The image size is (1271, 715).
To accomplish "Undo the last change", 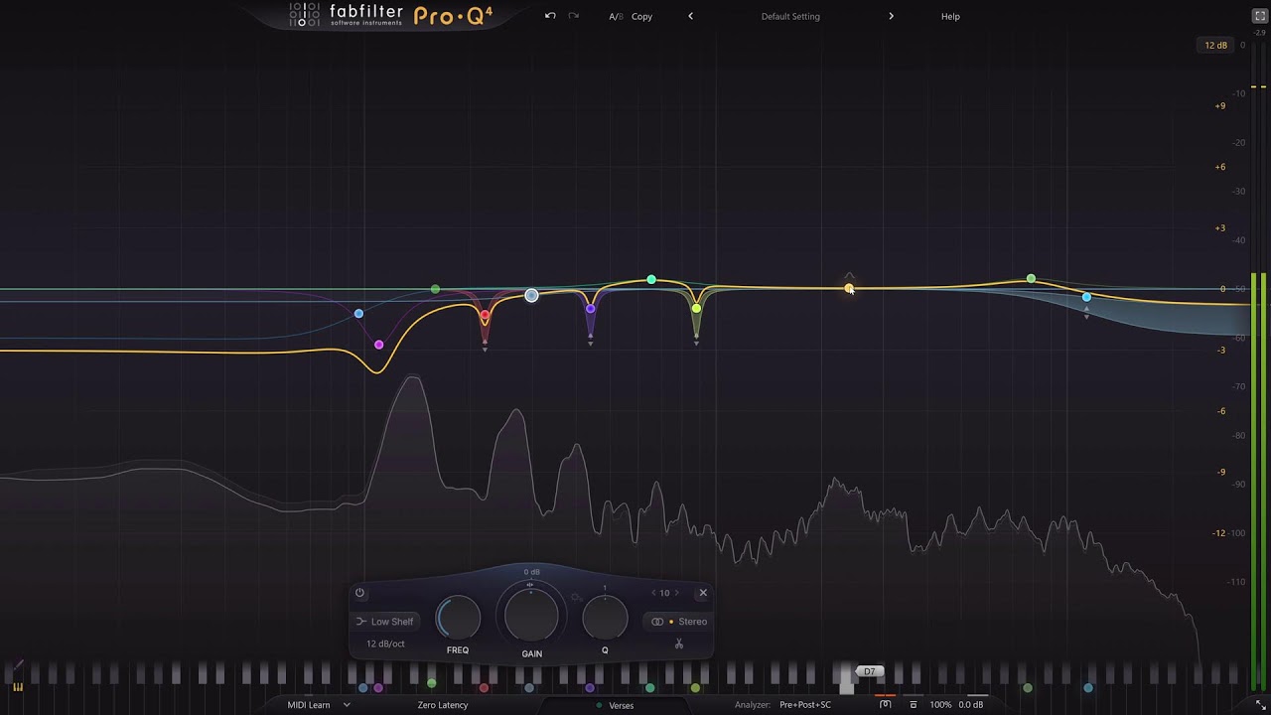I will [550, 16].
